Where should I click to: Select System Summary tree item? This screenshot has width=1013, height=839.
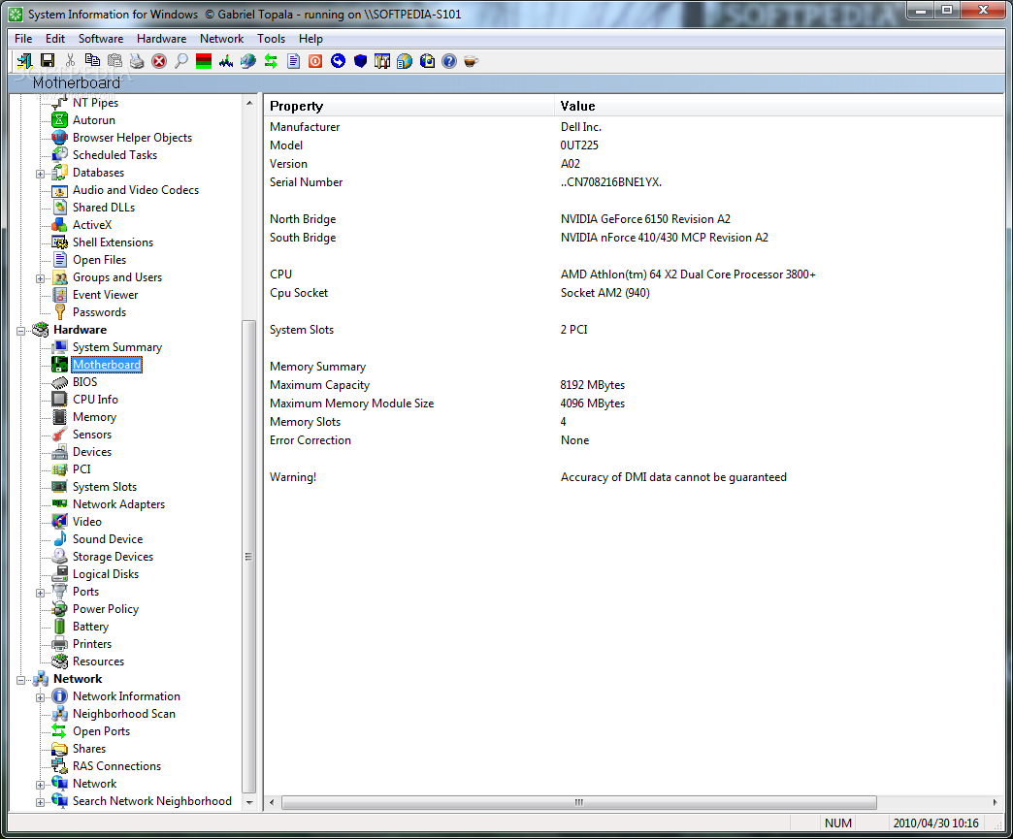tap(117, 347)
